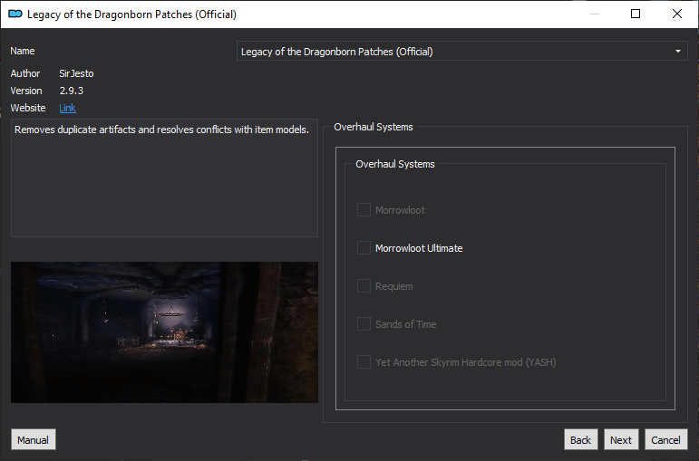Go Back to previous installer page

pyautogui.click(x=580, y=439)
